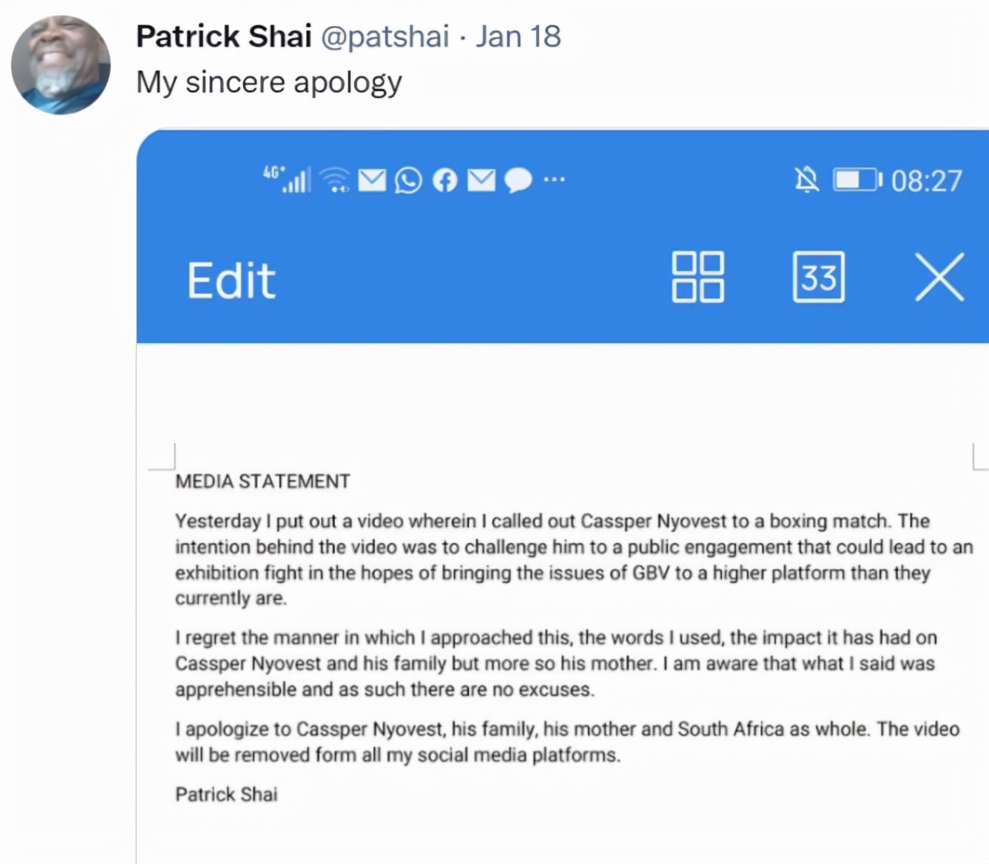Open the grid layout icon in the Edit toolbar
Screen dimensions: 989x864
pos(697,278)
